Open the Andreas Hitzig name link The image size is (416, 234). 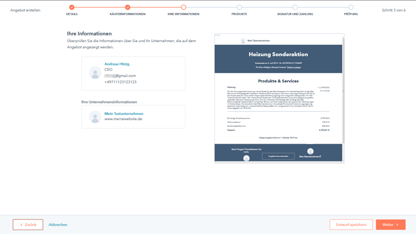point(117,64)
